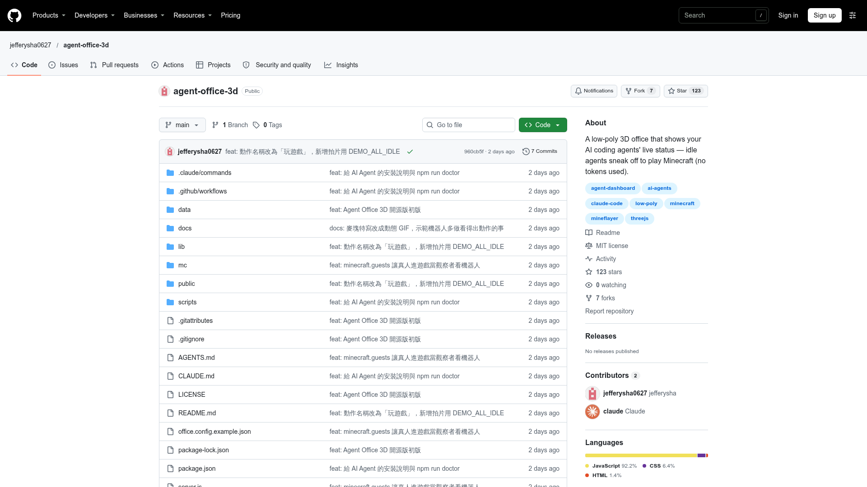Click the Report repository link

609,311
